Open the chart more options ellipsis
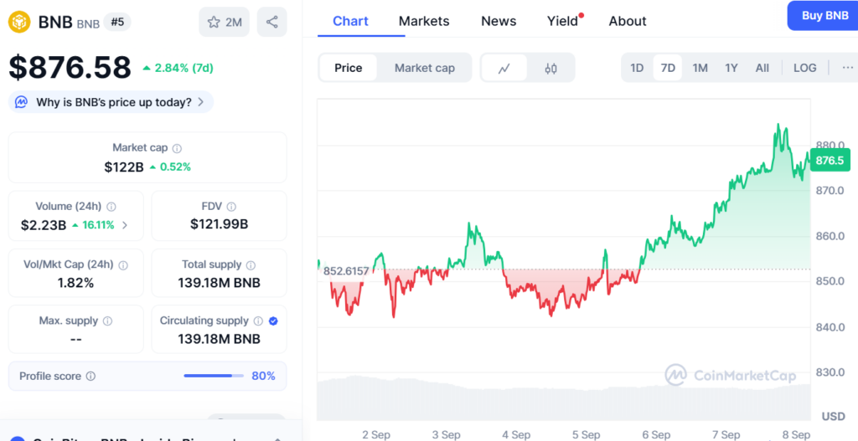The width and height of the screenshot is (858, 441). [x=846, y=68]
